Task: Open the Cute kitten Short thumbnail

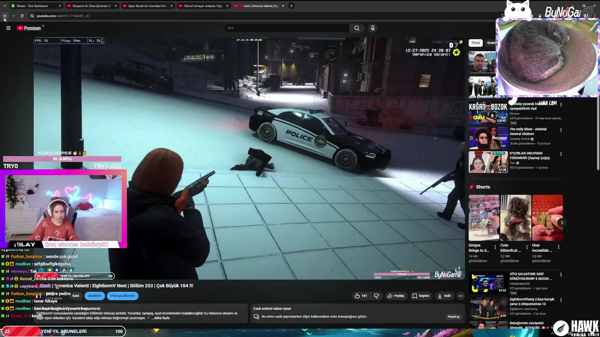Action: (x=516, y=218)
